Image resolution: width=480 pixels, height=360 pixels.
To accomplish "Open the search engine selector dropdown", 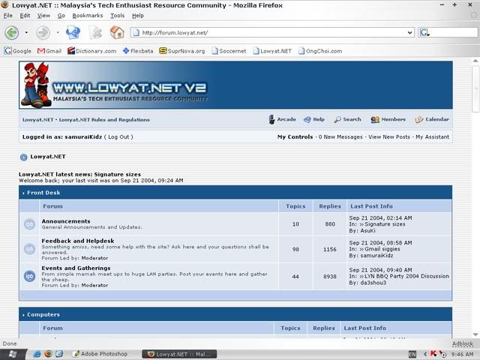I will click(x=424, y=32).
